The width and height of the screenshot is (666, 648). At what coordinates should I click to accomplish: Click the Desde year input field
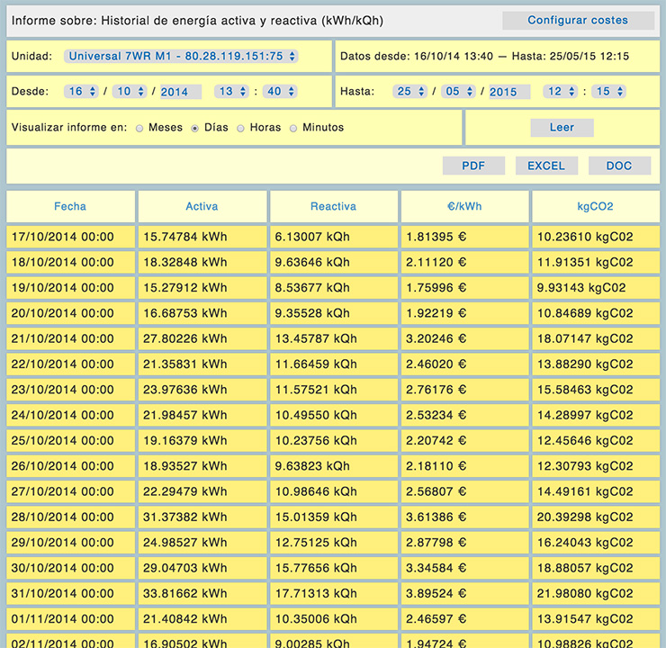180,92
